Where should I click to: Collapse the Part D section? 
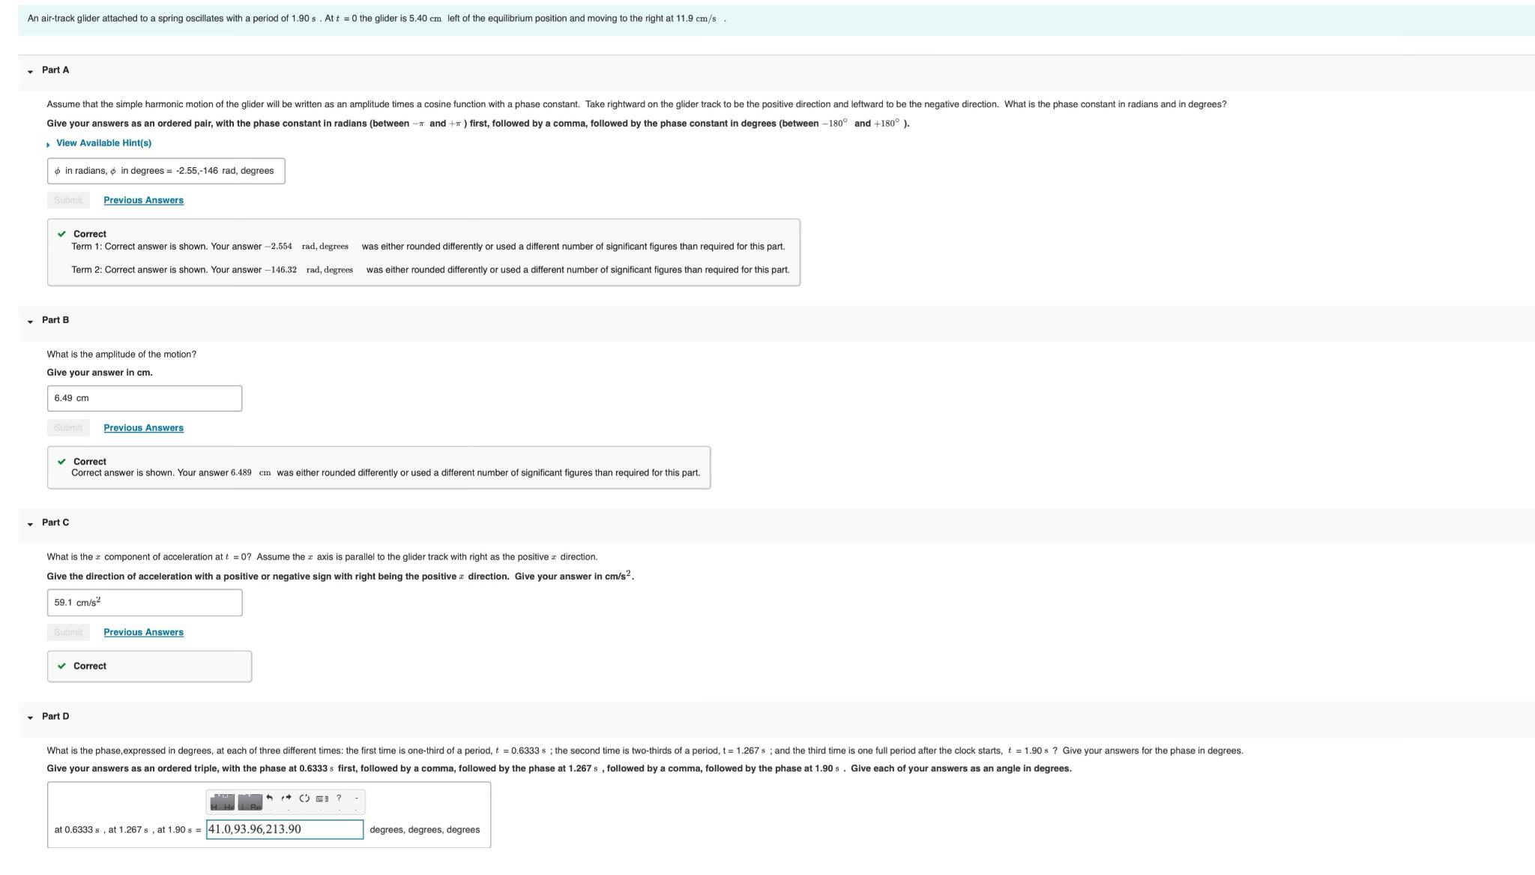tap(30, 718)
